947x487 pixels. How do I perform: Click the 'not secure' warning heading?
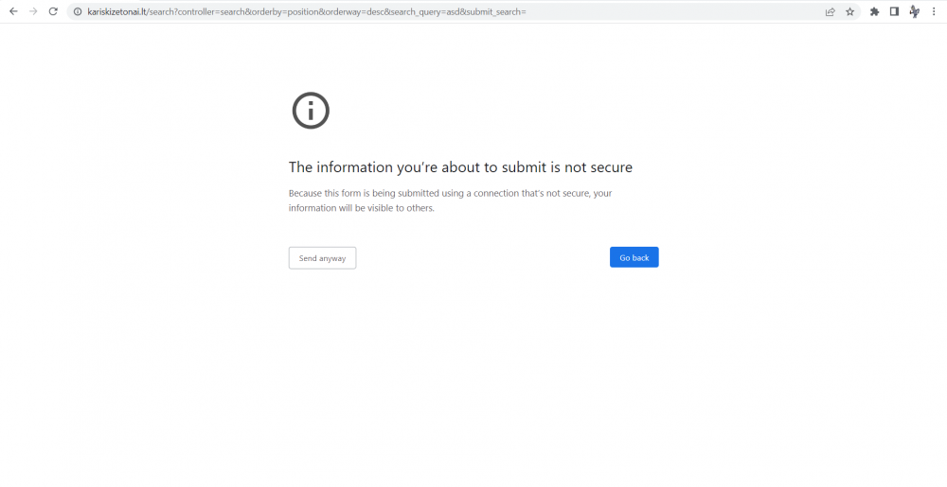point(460,167)
